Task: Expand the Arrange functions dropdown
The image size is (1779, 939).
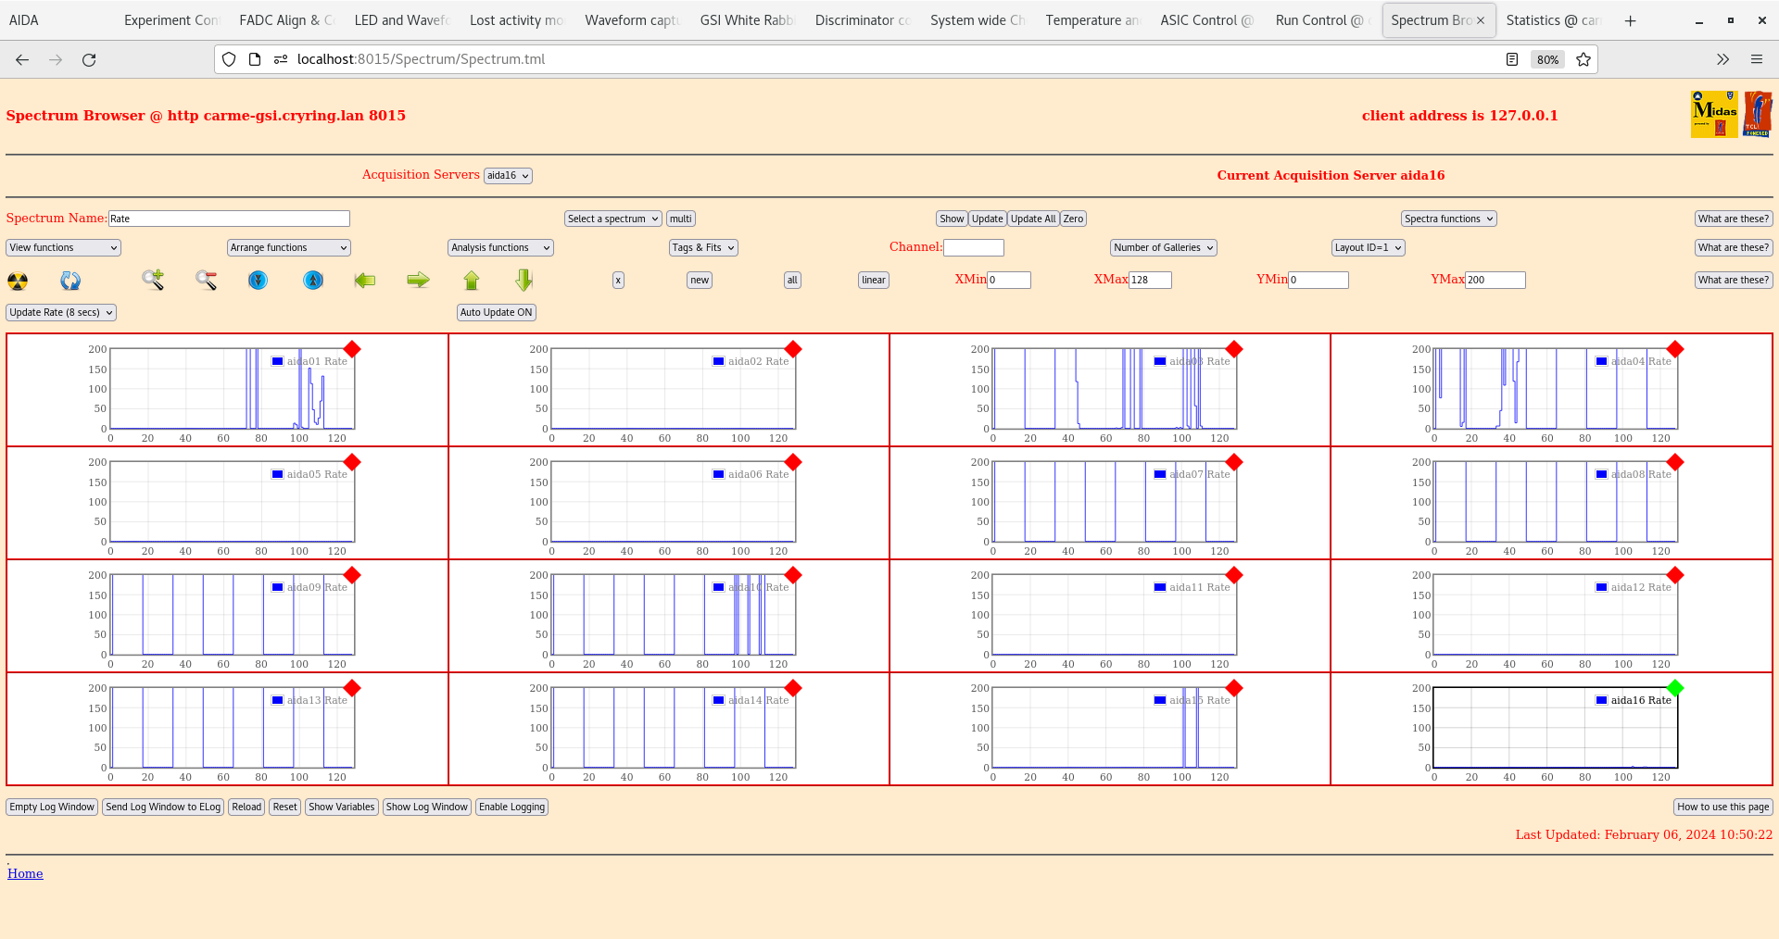Action: click(289, 247)
